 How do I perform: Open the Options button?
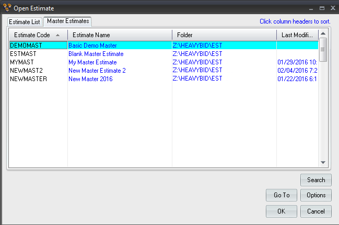(316, 195)
